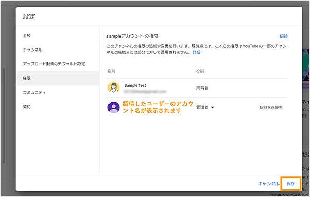
Task: Open the コミュニティ settings section
Action: point(35,93)
